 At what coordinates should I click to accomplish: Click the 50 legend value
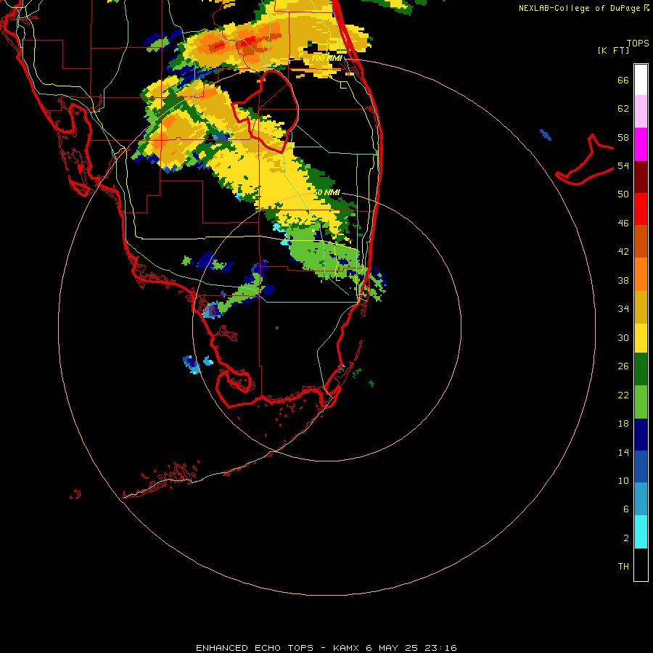click(623, 194)
